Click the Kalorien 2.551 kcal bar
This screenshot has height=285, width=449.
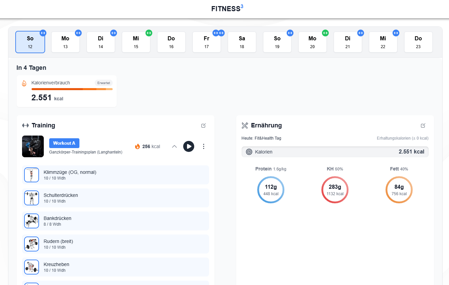(335, 152)
